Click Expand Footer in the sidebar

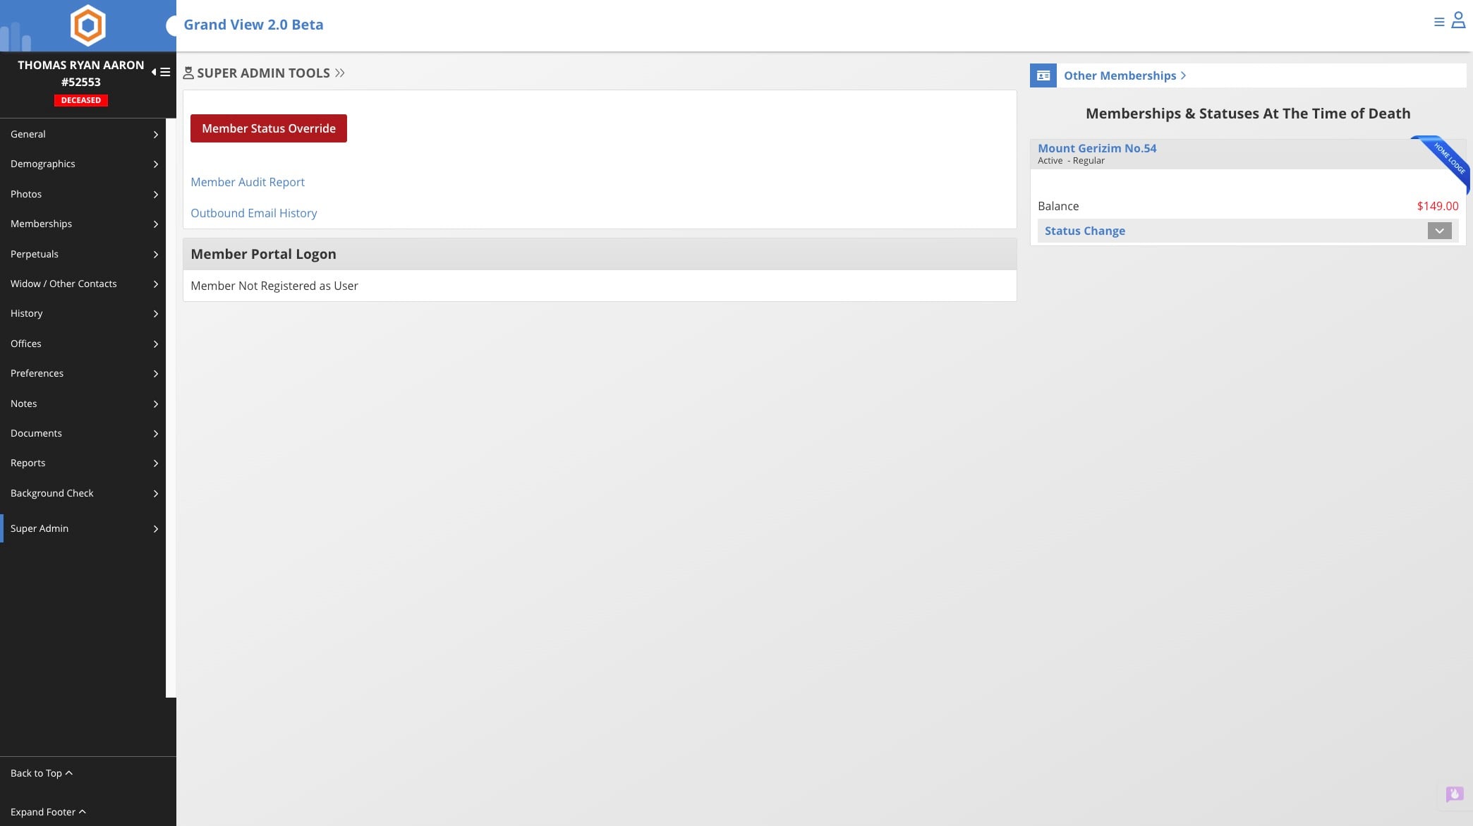[48, 812]
